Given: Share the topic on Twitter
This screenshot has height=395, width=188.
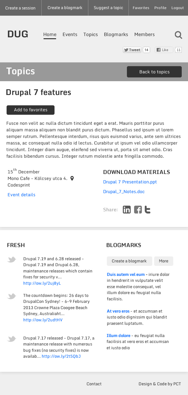Looking at the screenshot, I should pyautogui.click(x=147, y=209).
